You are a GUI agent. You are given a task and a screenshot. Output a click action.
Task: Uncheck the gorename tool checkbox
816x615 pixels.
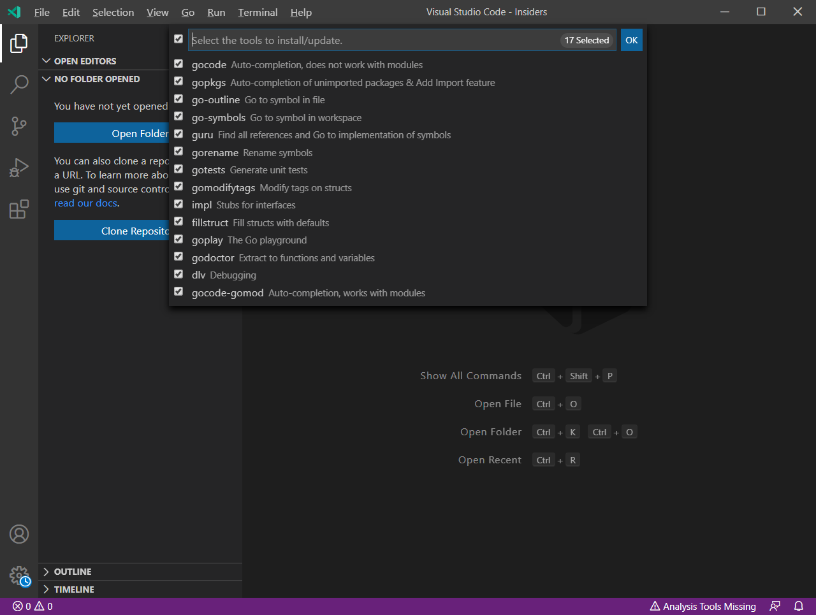[178, 152]
